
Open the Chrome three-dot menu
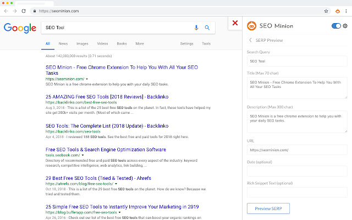(x=346, y=11)
